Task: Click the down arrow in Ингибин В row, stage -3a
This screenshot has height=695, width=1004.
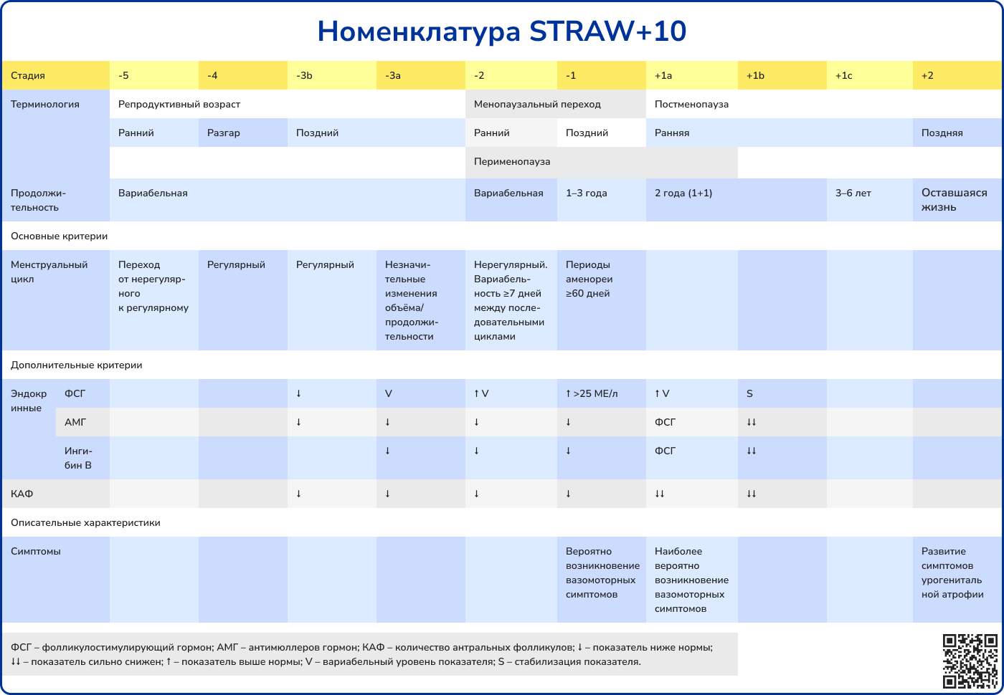Action: (388, 451)
